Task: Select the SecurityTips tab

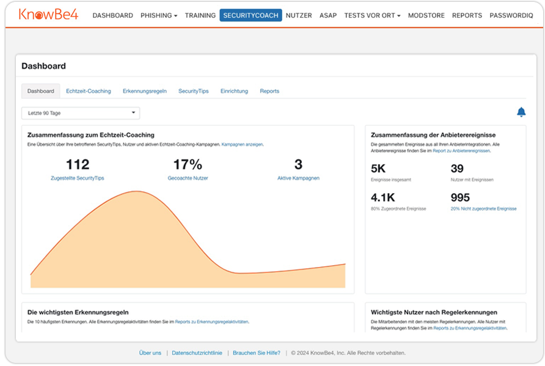Action: 194,90
